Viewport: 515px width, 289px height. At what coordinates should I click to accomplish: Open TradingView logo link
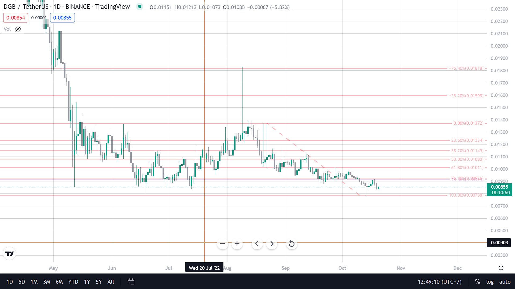coord(10,253)
